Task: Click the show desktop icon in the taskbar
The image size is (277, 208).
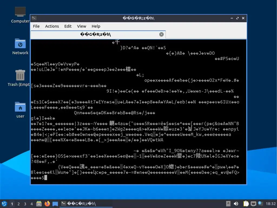Action: [x=55, y=204]
